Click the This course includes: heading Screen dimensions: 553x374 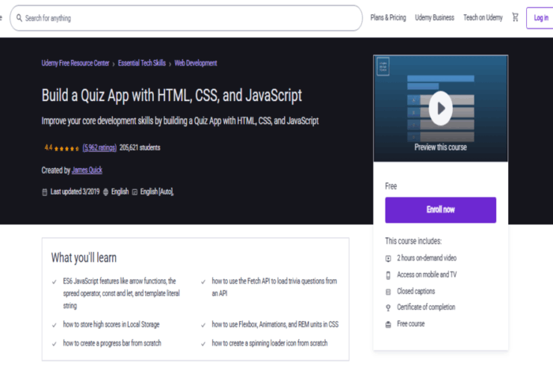[x=413, y=241]
